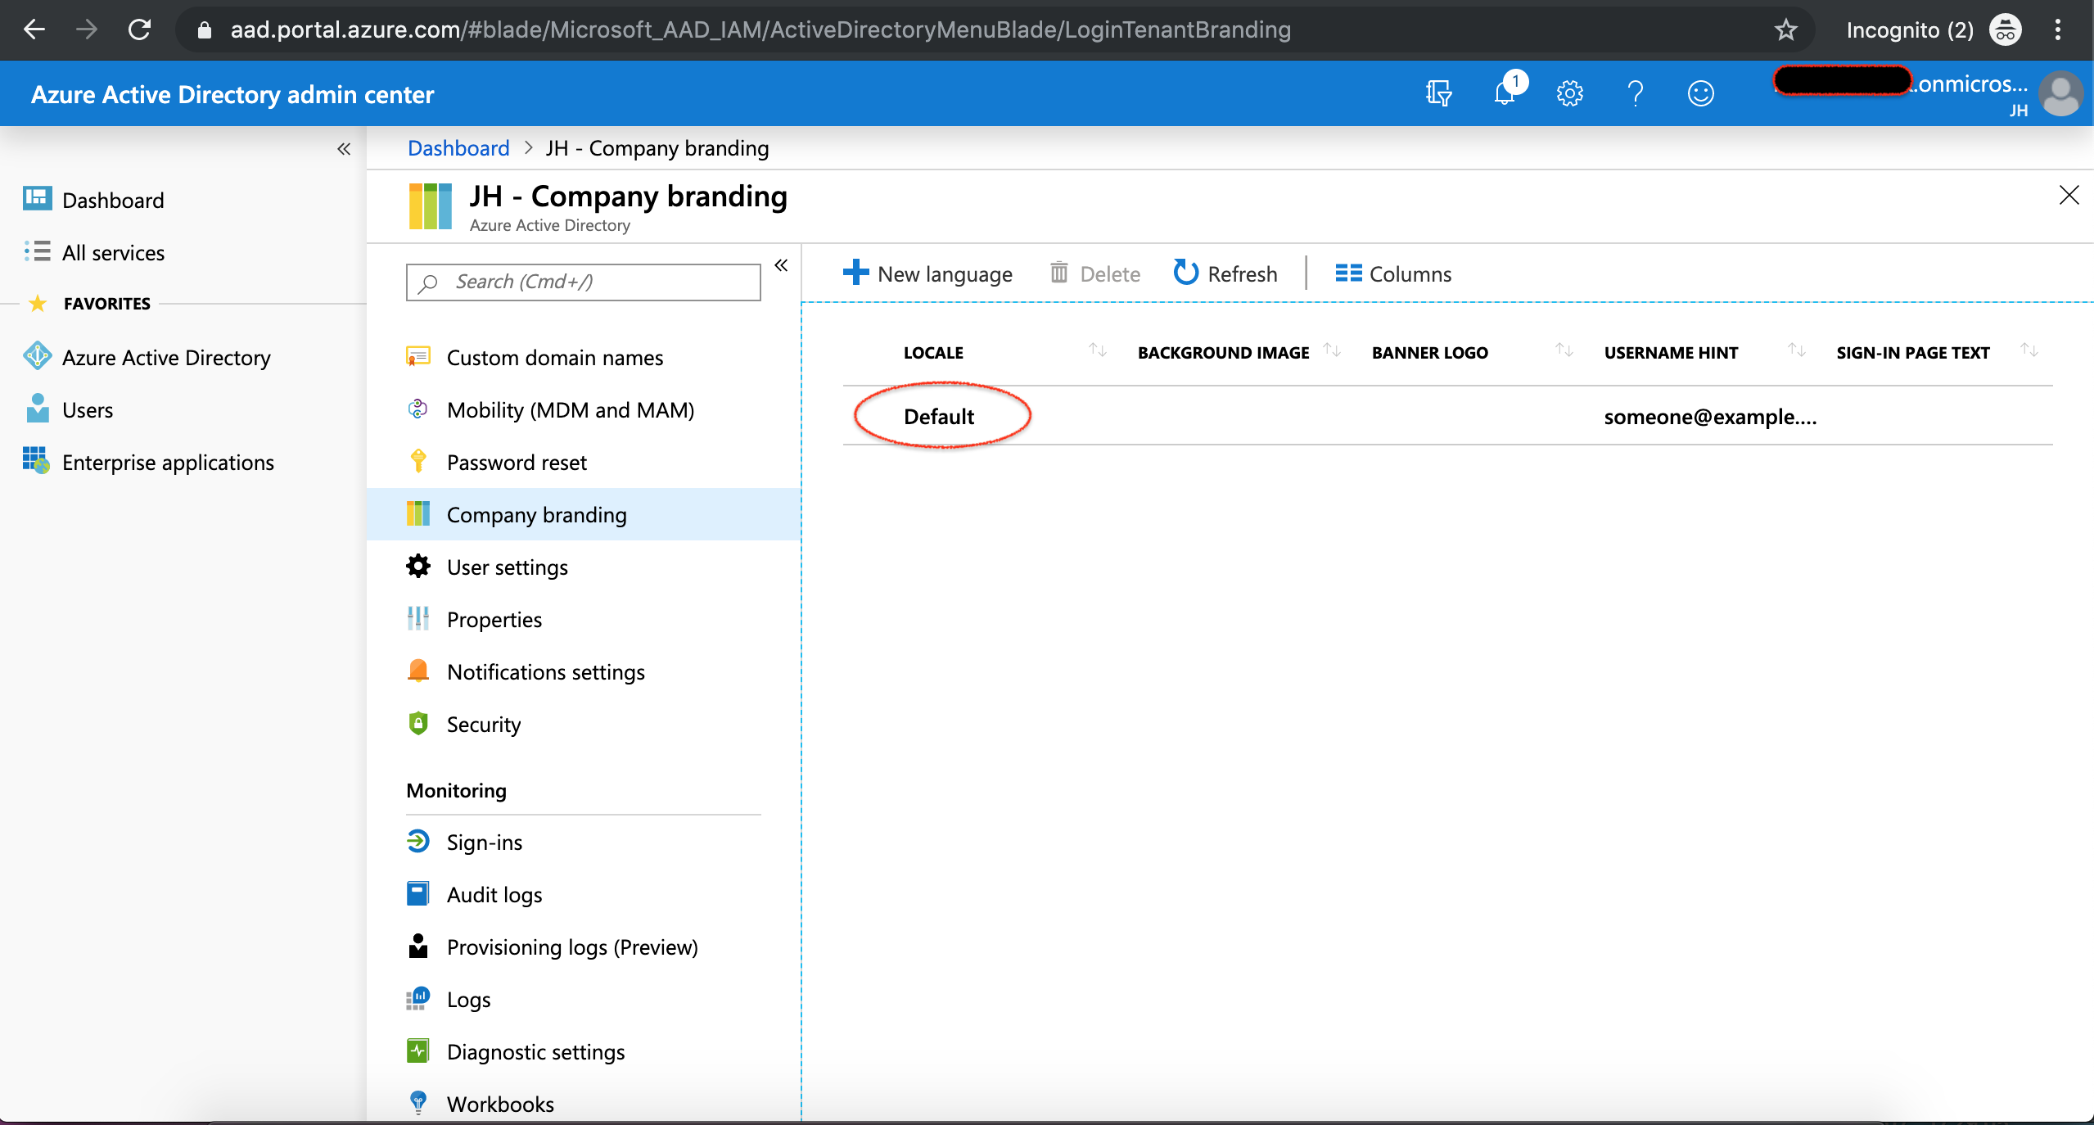
Task: Collapse the left navigation pane
Action: pyautogui.click(x=344, y=149)
